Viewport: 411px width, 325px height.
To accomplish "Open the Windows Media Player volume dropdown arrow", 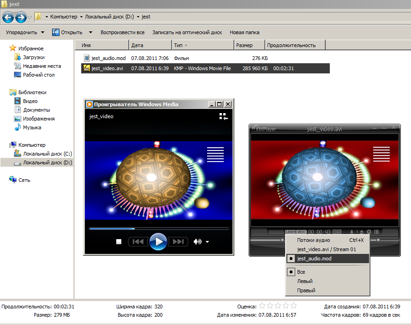I will point(208,242).
